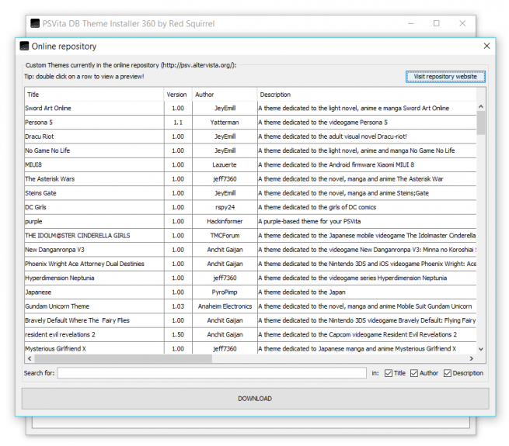Toggle the Author search checkbox
Viewport: 509px width, 446px height.
tap(414, 373)
